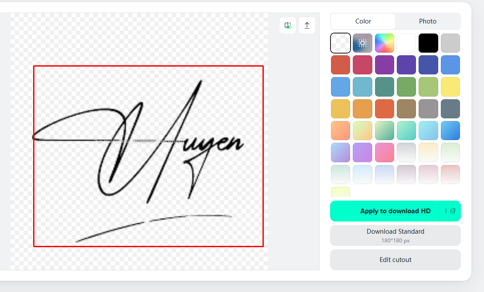The image size is (484, 292).
Task: Open the Edit cutout option
Action: coord(395,260)
